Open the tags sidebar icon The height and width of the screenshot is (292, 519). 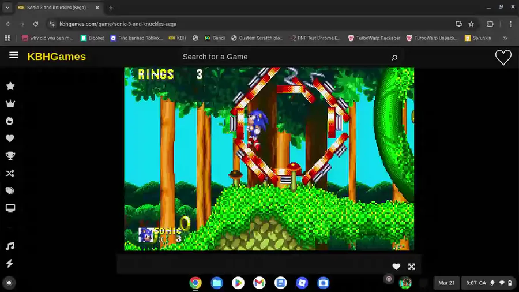coord(10,190)
